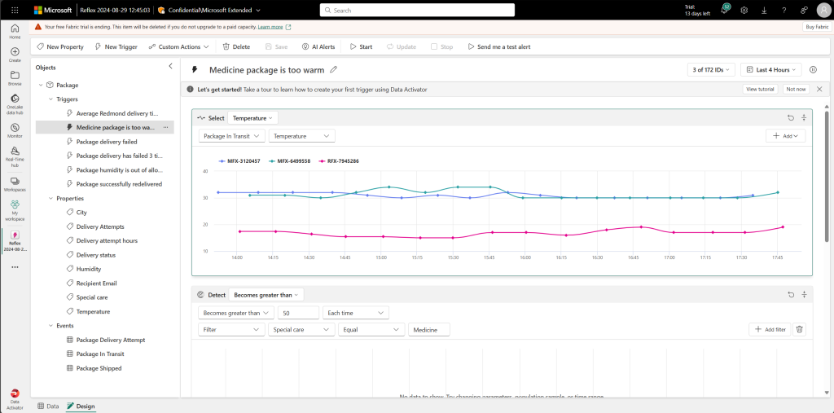Open the 3 of 172 IDs dropdown
Screen dimensions: 834x413
pos(712,70)
